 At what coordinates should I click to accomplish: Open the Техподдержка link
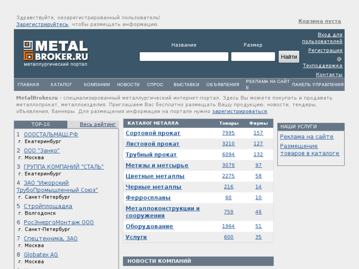[322, 66]
